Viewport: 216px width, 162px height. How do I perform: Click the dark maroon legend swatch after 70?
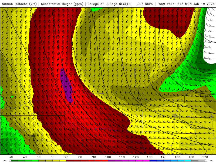coord(70,161)
